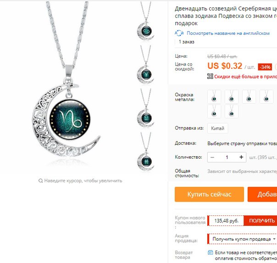Decrease quantity with the minus button
The width and height of the screenshot is (277, 263).
coord(212,157)
